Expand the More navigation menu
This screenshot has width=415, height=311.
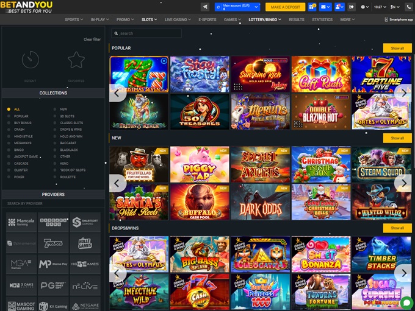coord(347,19)
